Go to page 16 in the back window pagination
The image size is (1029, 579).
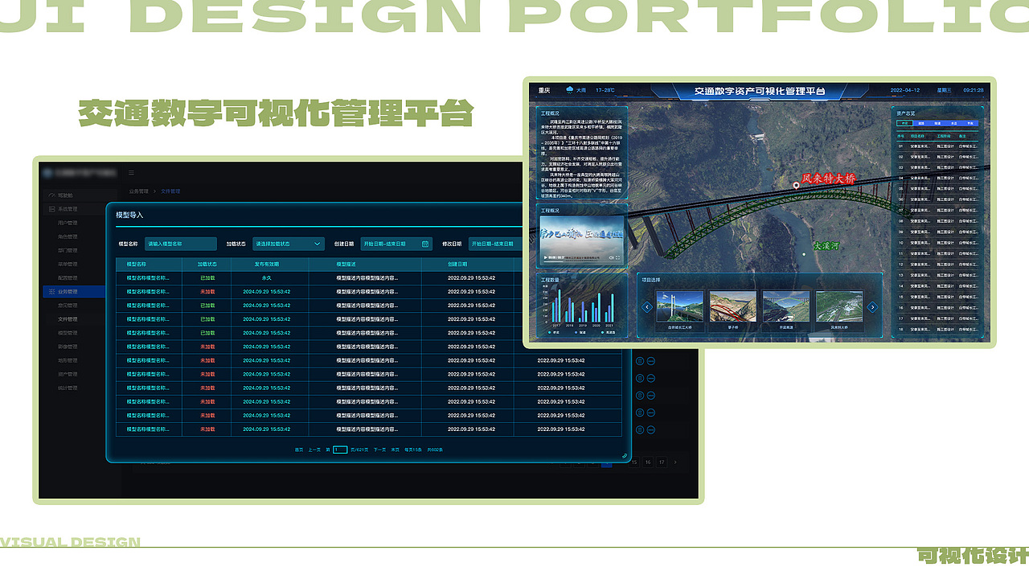(x=648, y=462)
